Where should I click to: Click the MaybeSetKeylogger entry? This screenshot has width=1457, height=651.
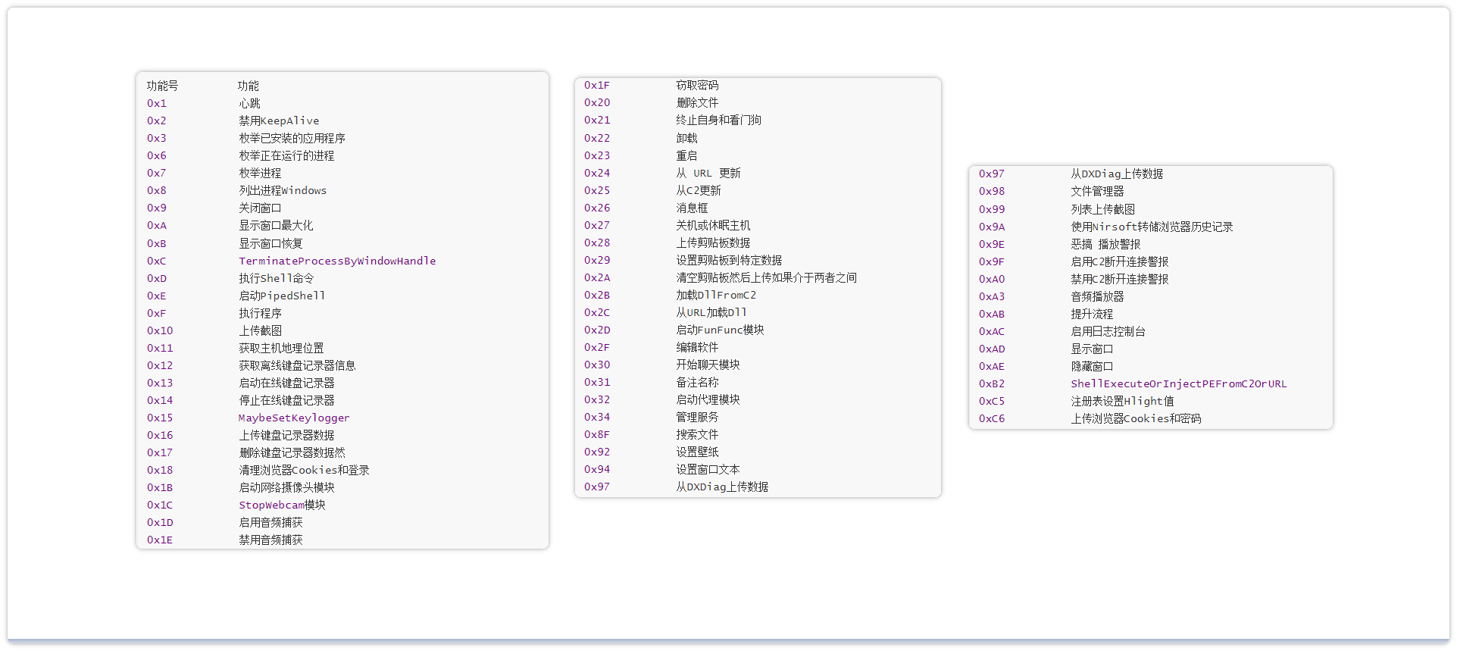click(294, 418)
